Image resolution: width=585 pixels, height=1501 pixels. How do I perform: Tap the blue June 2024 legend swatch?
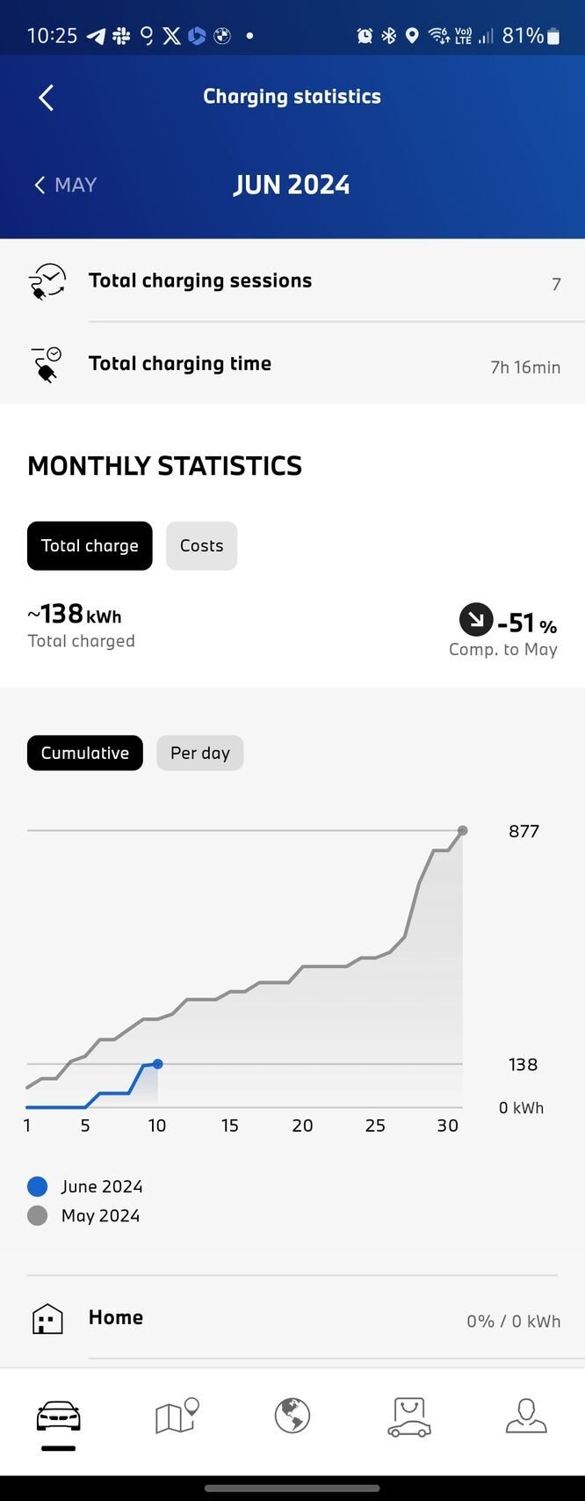point(37,1186)
